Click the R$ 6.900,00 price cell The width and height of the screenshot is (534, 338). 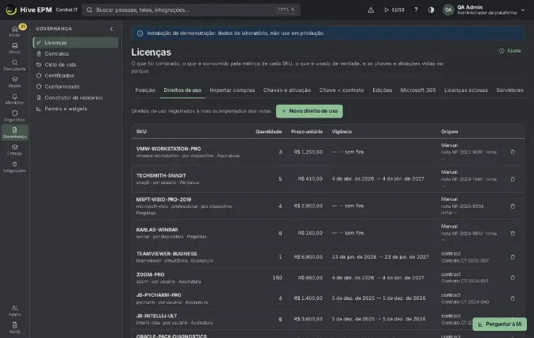click(x=308, y=257)
